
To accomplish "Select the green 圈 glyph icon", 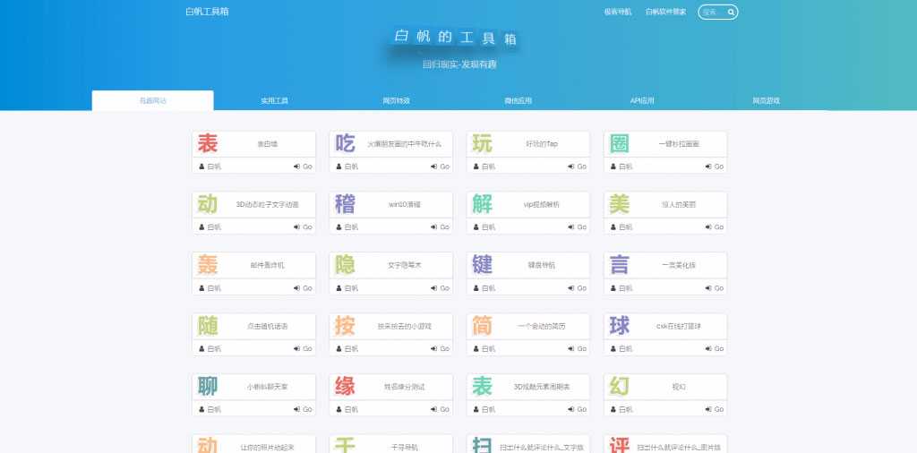I will click(x=620, y=143).
